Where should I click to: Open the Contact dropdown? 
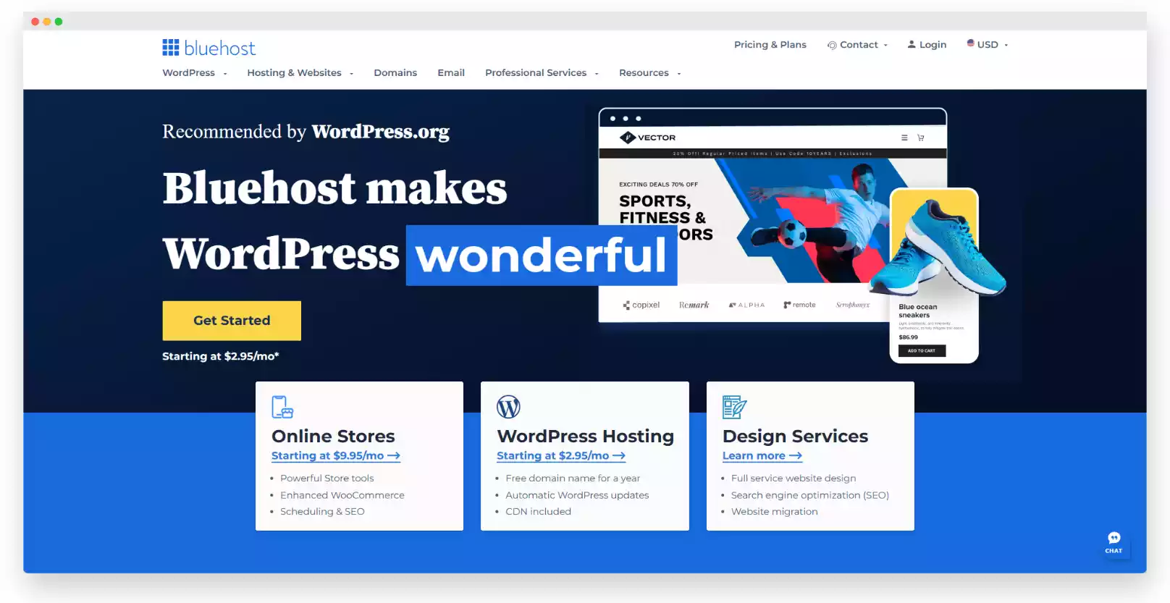[x=885, y=45]
